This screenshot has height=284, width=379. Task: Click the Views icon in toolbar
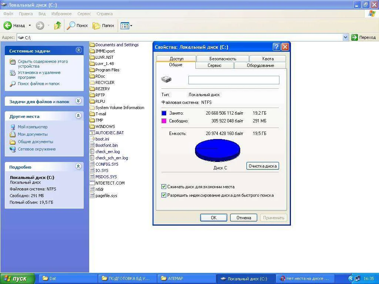pos(124,26)
